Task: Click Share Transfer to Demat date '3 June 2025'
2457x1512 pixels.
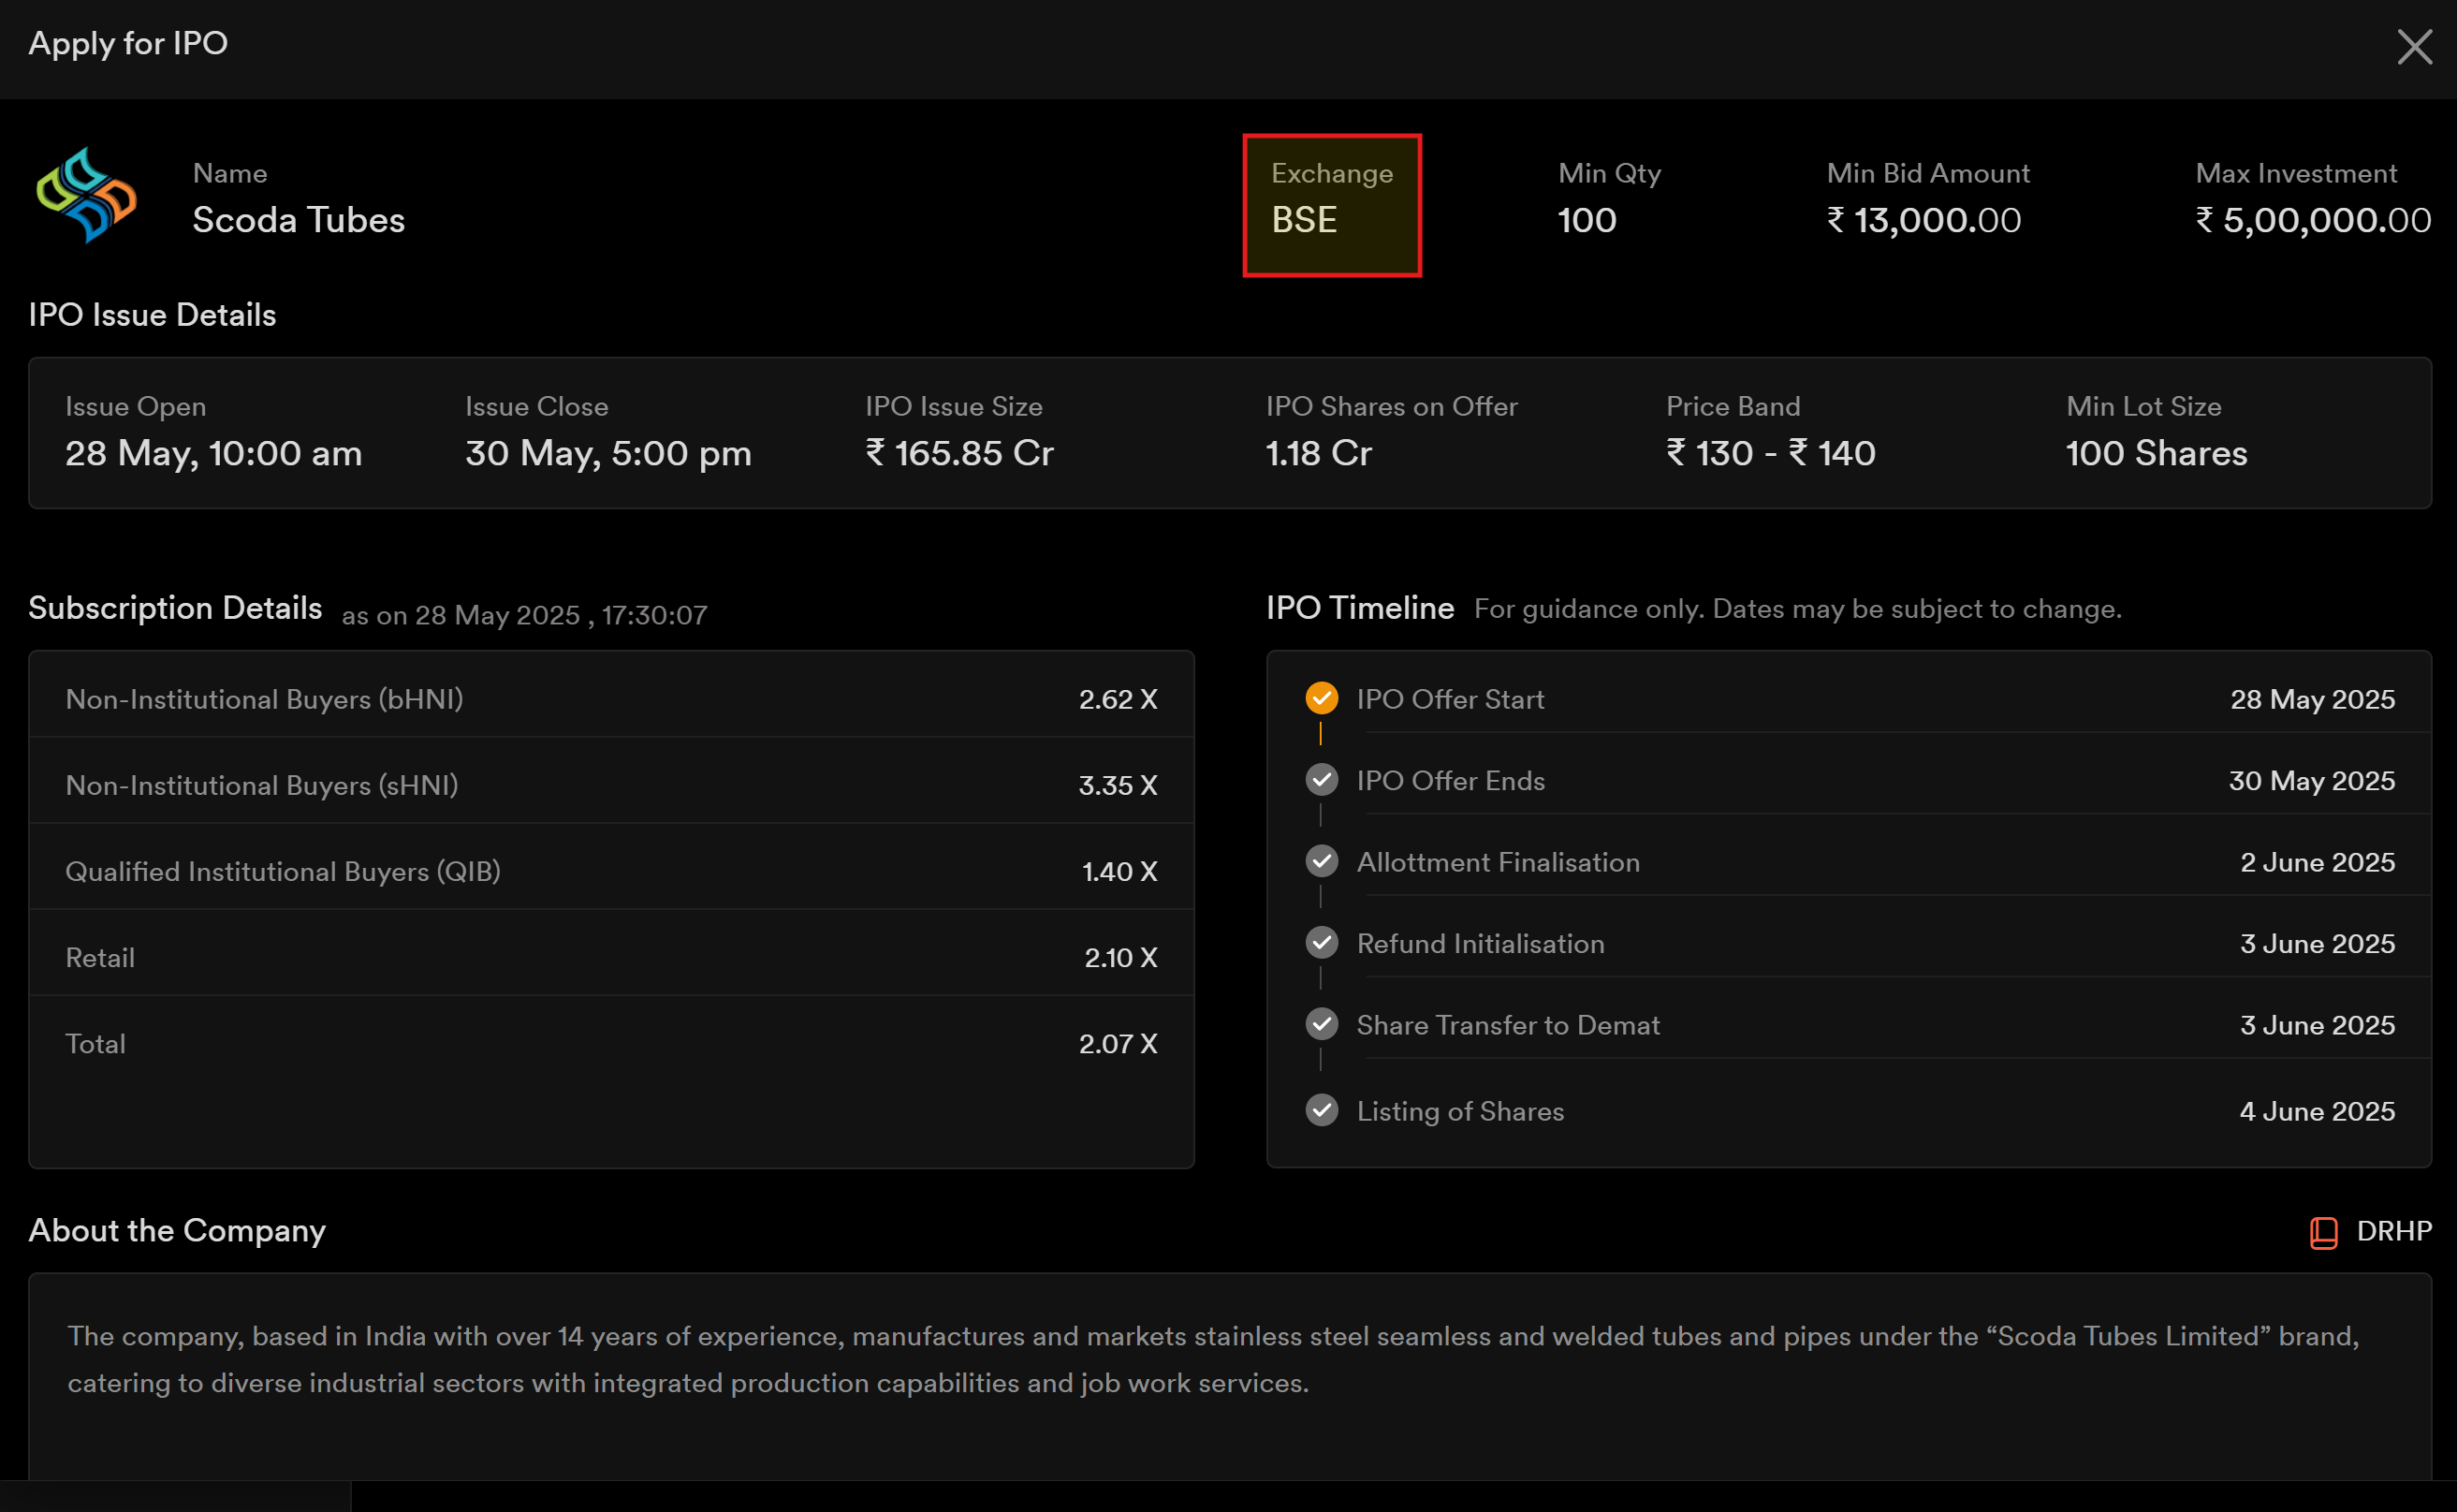Action: [2317, 1025]
